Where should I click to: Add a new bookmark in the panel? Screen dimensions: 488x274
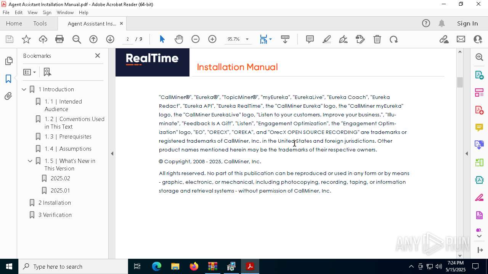coord(47,72)
